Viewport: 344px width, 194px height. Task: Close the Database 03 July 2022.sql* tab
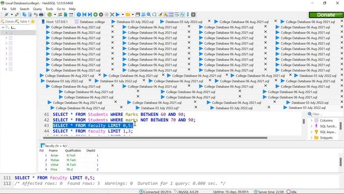(x=196, y=107)
